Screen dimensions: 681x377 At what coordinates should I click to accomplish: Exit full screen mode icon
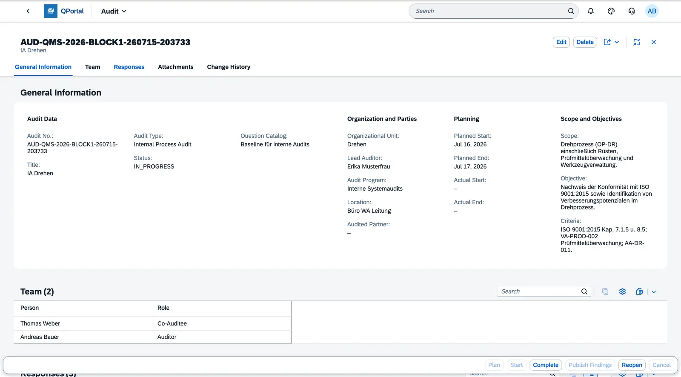(637, 42)
